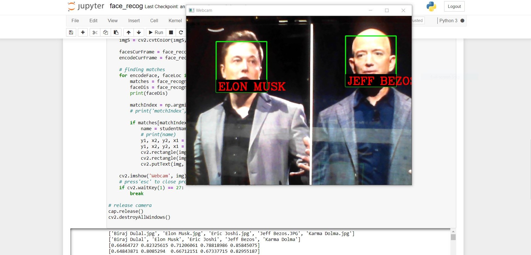Paste cells below icon
The height and width of the screenshot is (255, 531).
[x=116, y=32]
